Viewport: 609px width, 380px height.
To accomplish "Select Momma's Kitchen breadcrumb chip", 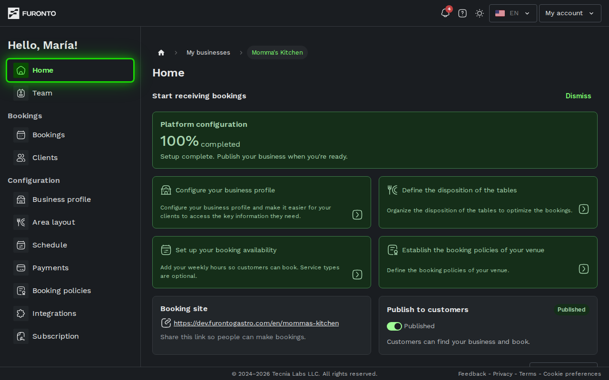I will [x=277, y=53].
